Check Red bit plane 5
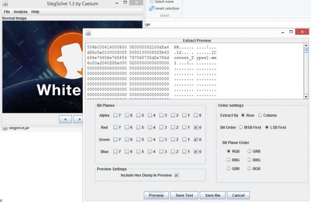The height and width of the screenshot is (202, 311). (138, 127)
